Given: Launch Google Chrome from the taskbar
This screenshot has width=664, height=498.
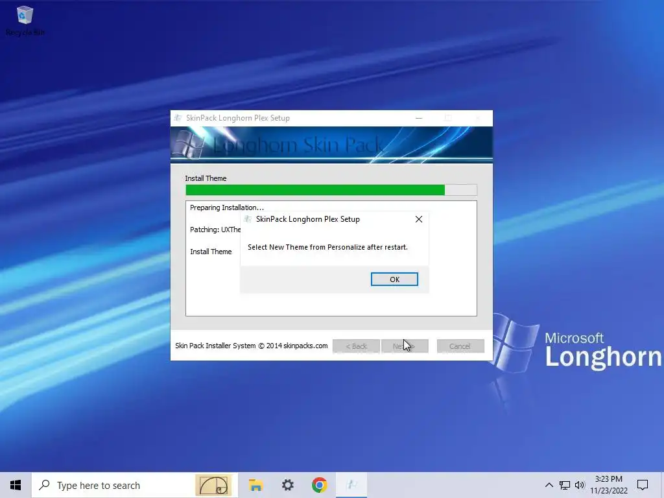Looking at the screenshot, I should pyautogui.click(x=319, y=485).
